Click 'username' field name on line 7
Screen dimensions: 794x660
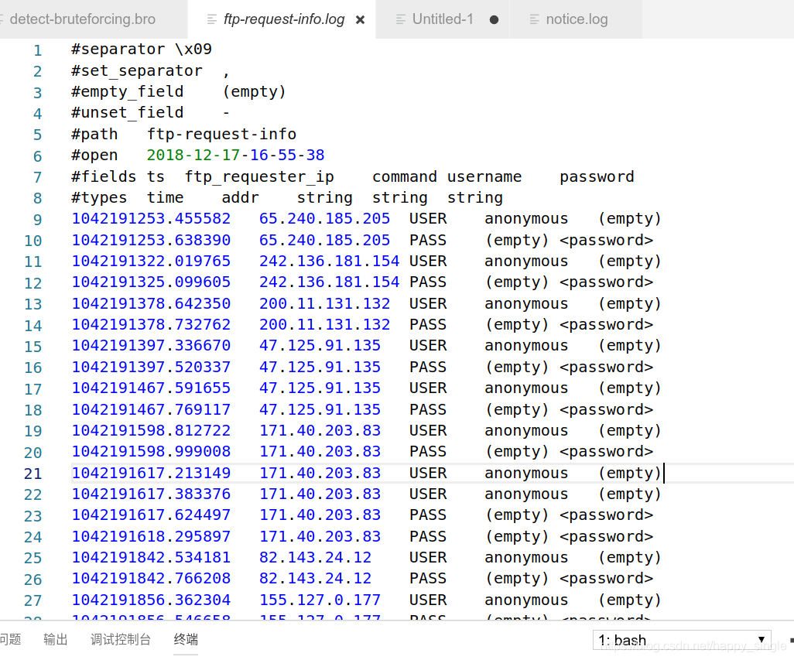point(484,176)
